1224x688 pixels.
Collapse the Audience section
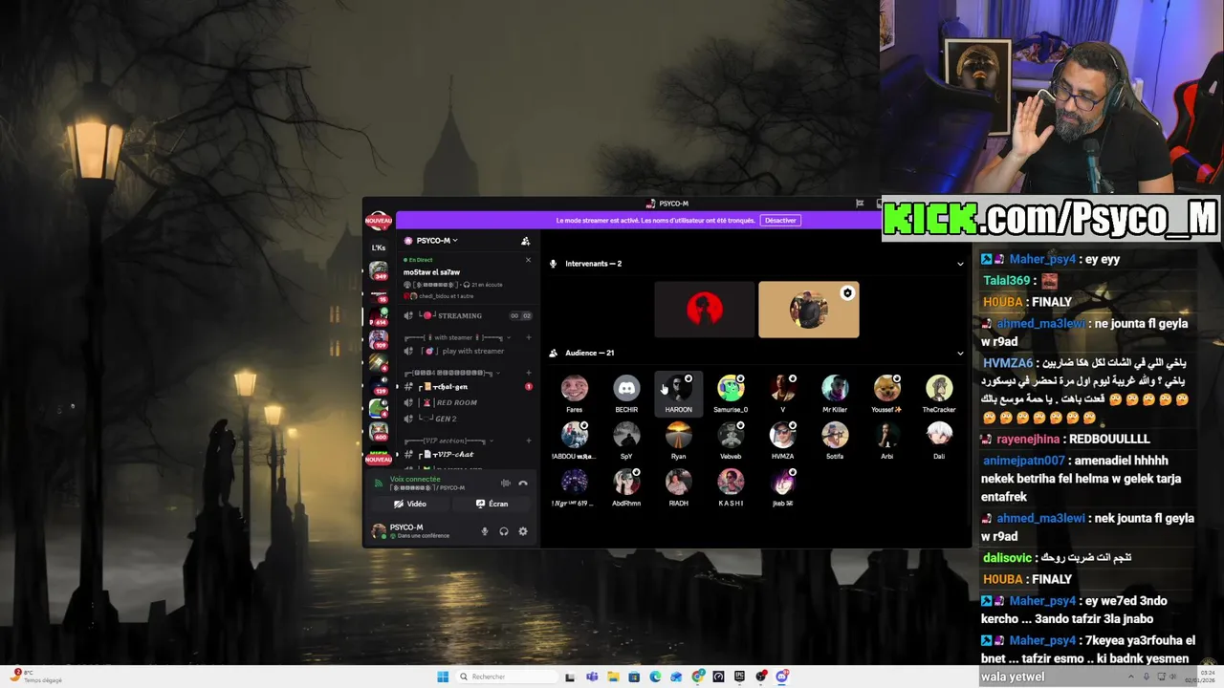(960, 354)
